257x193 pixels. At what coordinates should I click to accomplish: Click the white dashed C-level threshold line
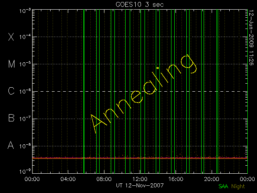(x=140, y=91)
